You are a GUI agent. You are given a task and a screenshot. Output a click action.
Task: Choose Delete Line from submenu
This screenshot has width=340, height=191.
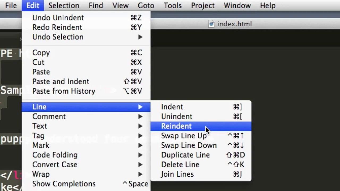[201, 164]
